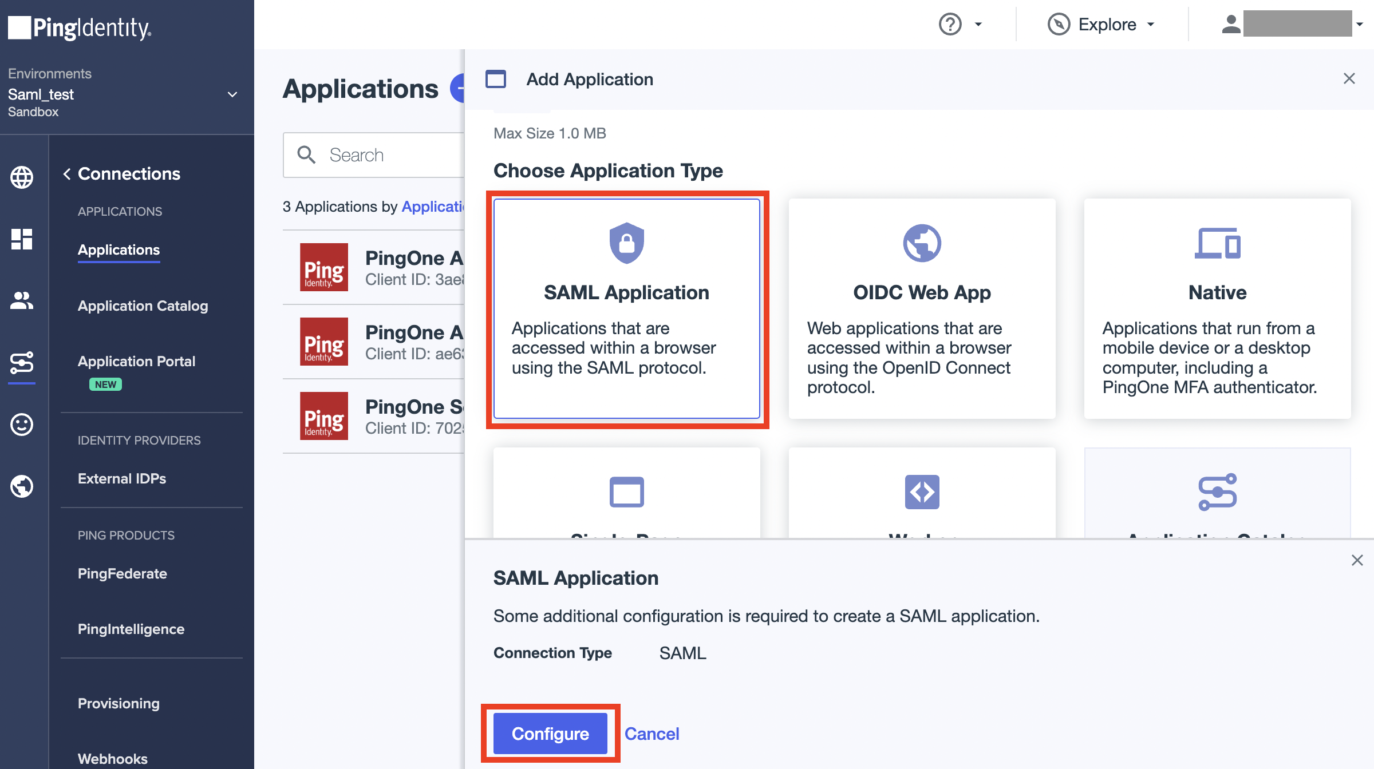Open Application Catalog in sidebar
Image resolution: width=1374 pixels, height=769 pixels.
tap(143, 306)
